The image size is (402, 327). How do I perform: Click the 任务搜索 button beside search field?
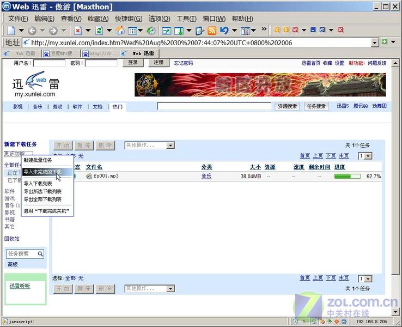[x=316, y=106]
